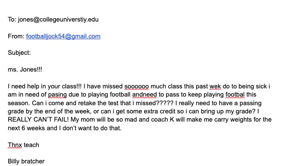Image resolution: width=291 pixels, height=166 pixels.
Task: Click the "ms. Jones!!!" greeting line
Action: 25,69
